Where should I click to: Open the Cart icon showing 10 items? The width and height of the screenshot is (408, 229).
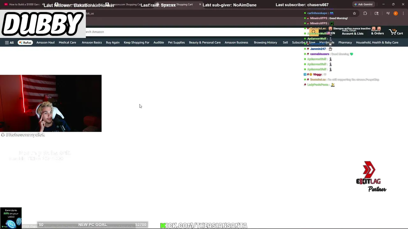(396, 32)
